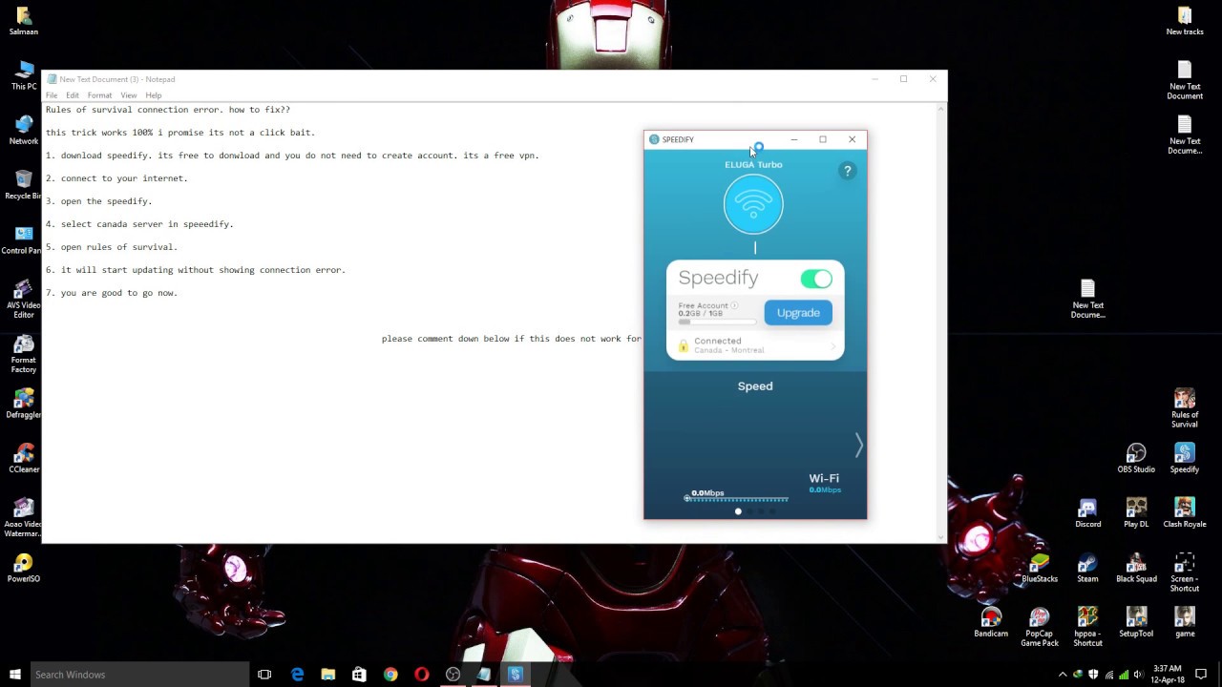Select the Aoao Video Watermark desktop icon

click(x=24, y=518)
